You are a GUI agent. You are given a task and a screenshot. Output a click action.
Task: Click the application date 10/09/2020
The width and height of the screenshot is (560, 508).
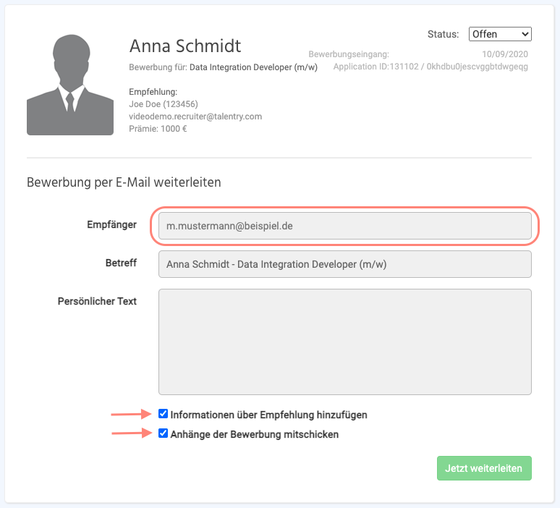505,54
